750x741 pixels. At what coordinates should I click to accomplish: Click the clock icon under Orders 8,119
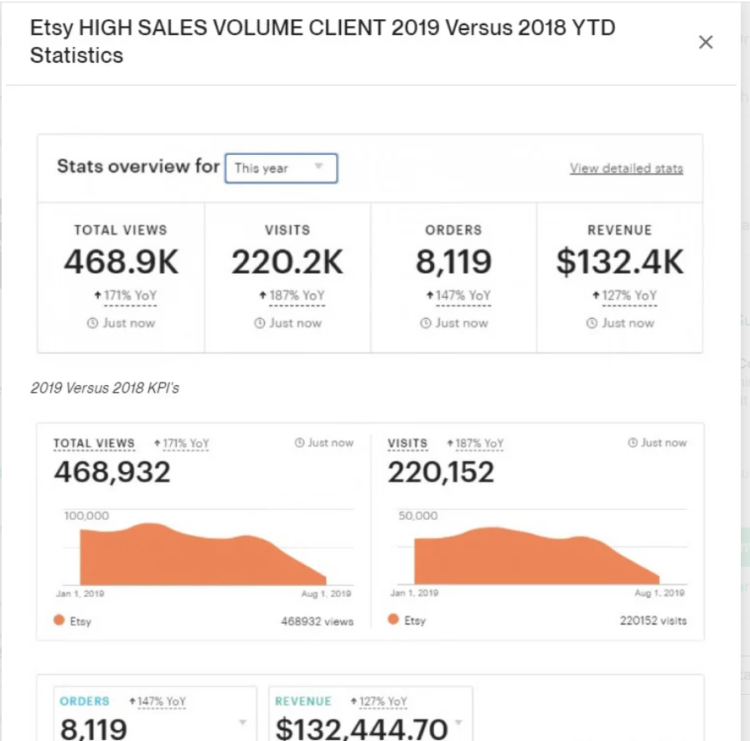426,323
